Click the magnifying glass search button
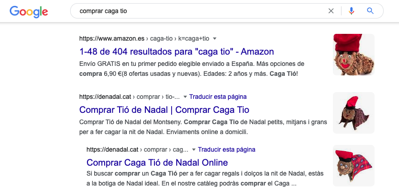The width and height of the screenshot is (399, 195). coord(370,11)
